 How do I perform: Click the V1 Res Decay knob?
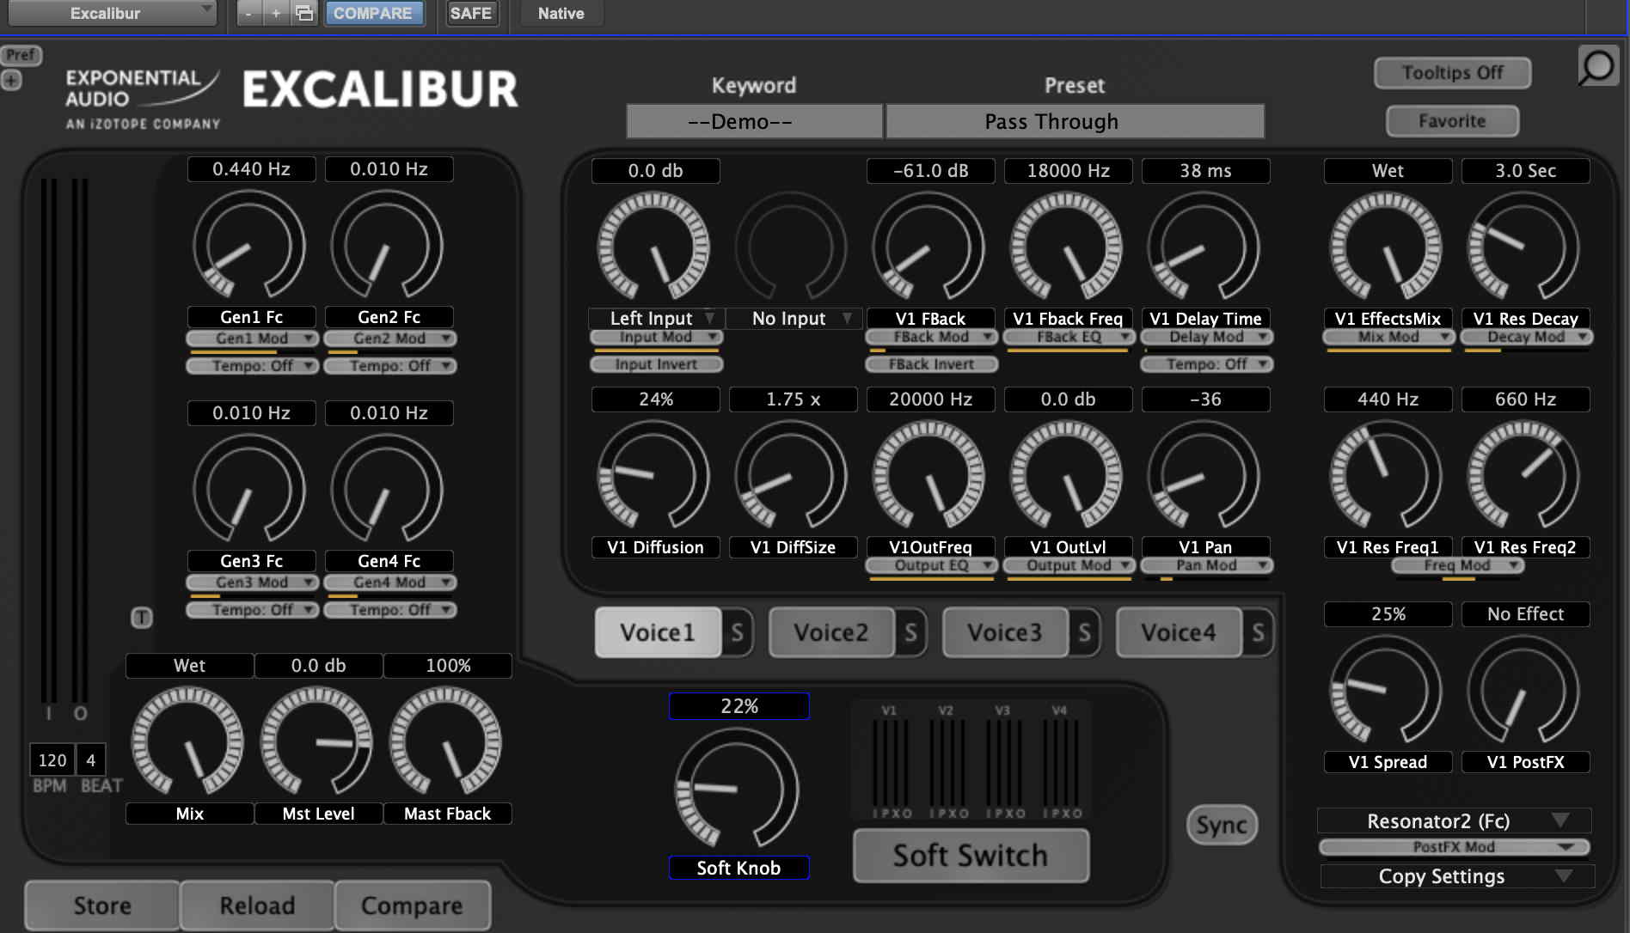click(1524, 247)
